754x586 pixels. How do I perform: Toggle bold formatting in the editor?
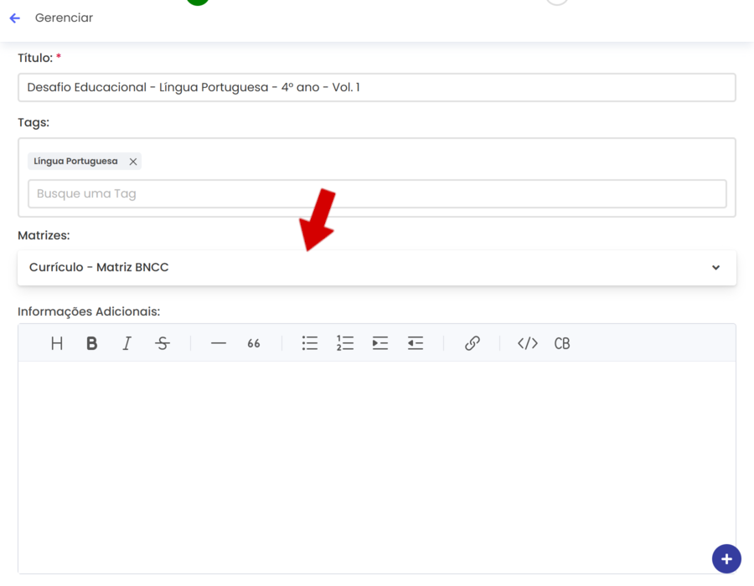[92, 343]
